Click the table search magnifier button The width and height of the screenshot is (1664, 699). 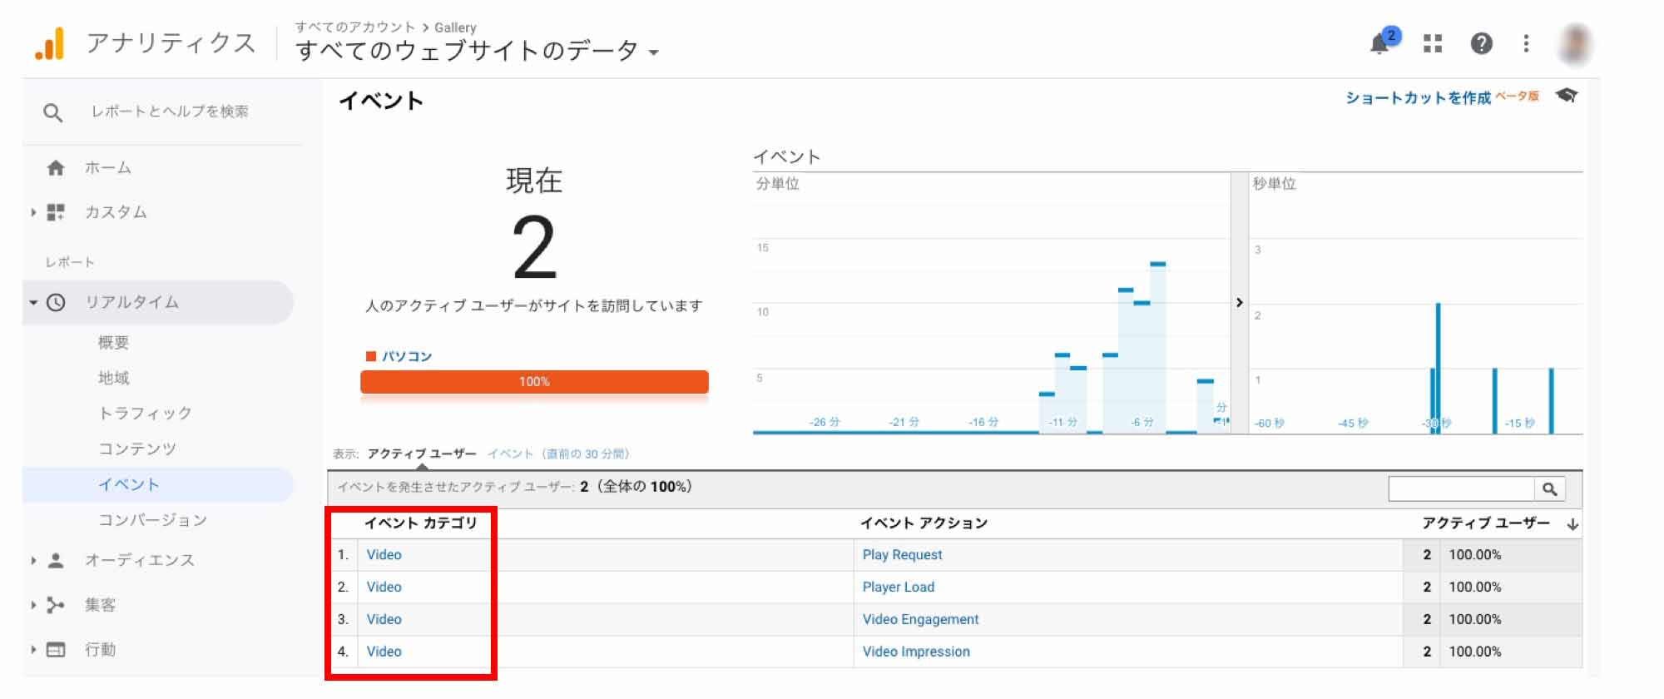point(1549,489)
